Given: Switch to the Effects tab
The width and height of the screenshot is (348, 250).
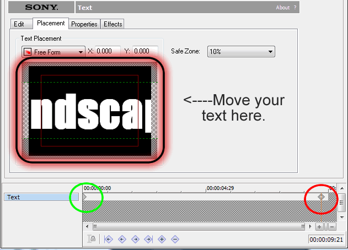Looking at the screenshot, I should [113, 24].
